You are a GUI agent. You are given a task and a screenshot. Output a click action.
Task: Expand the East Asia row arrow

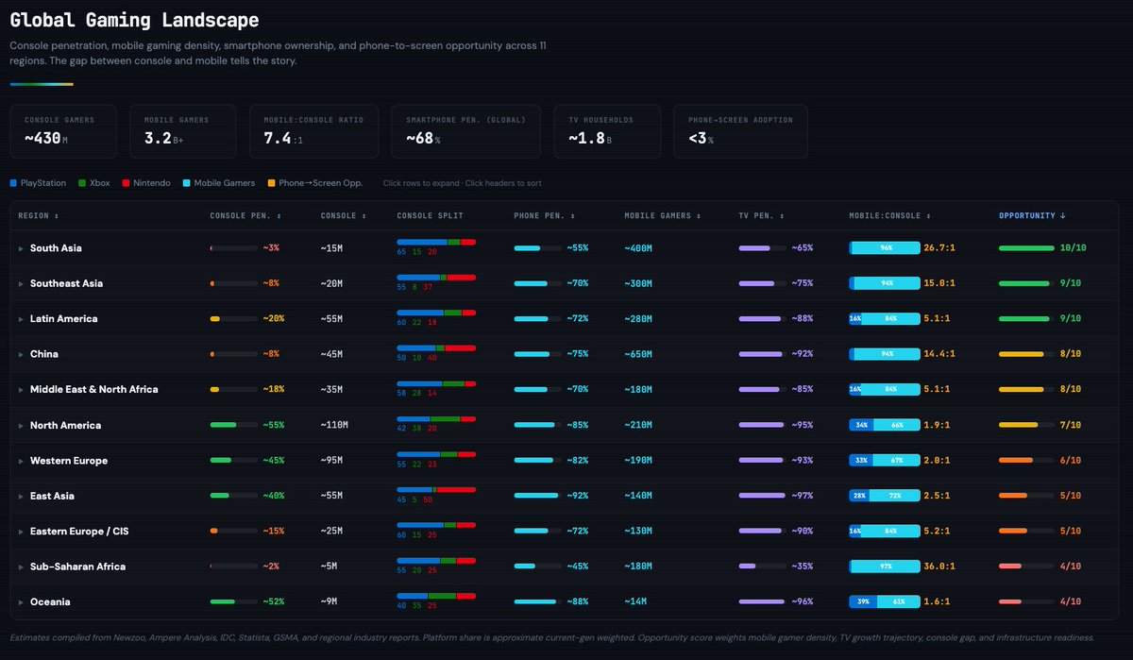tap(22, 496)
